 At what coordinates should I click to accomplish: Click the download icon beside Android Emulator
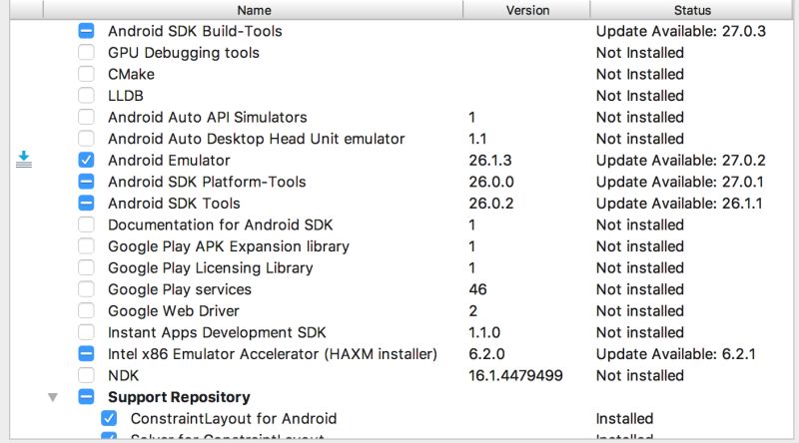pyautogui.click(x=24, y=160)
